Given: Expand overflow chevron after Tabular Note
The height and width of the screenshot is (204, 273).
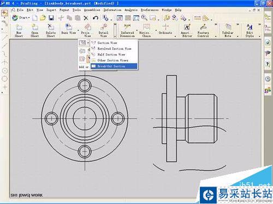Looking at the screenshot, I should click(x=238, y=24).
